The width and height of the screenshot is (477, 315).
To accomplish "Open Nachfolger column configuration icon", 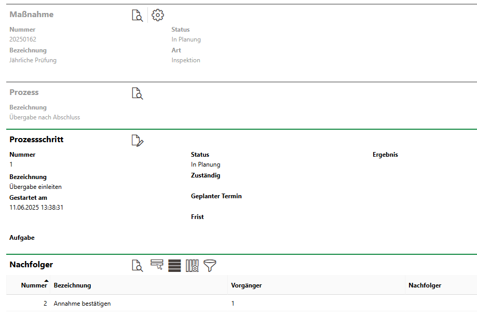I will tap(192, 265).
